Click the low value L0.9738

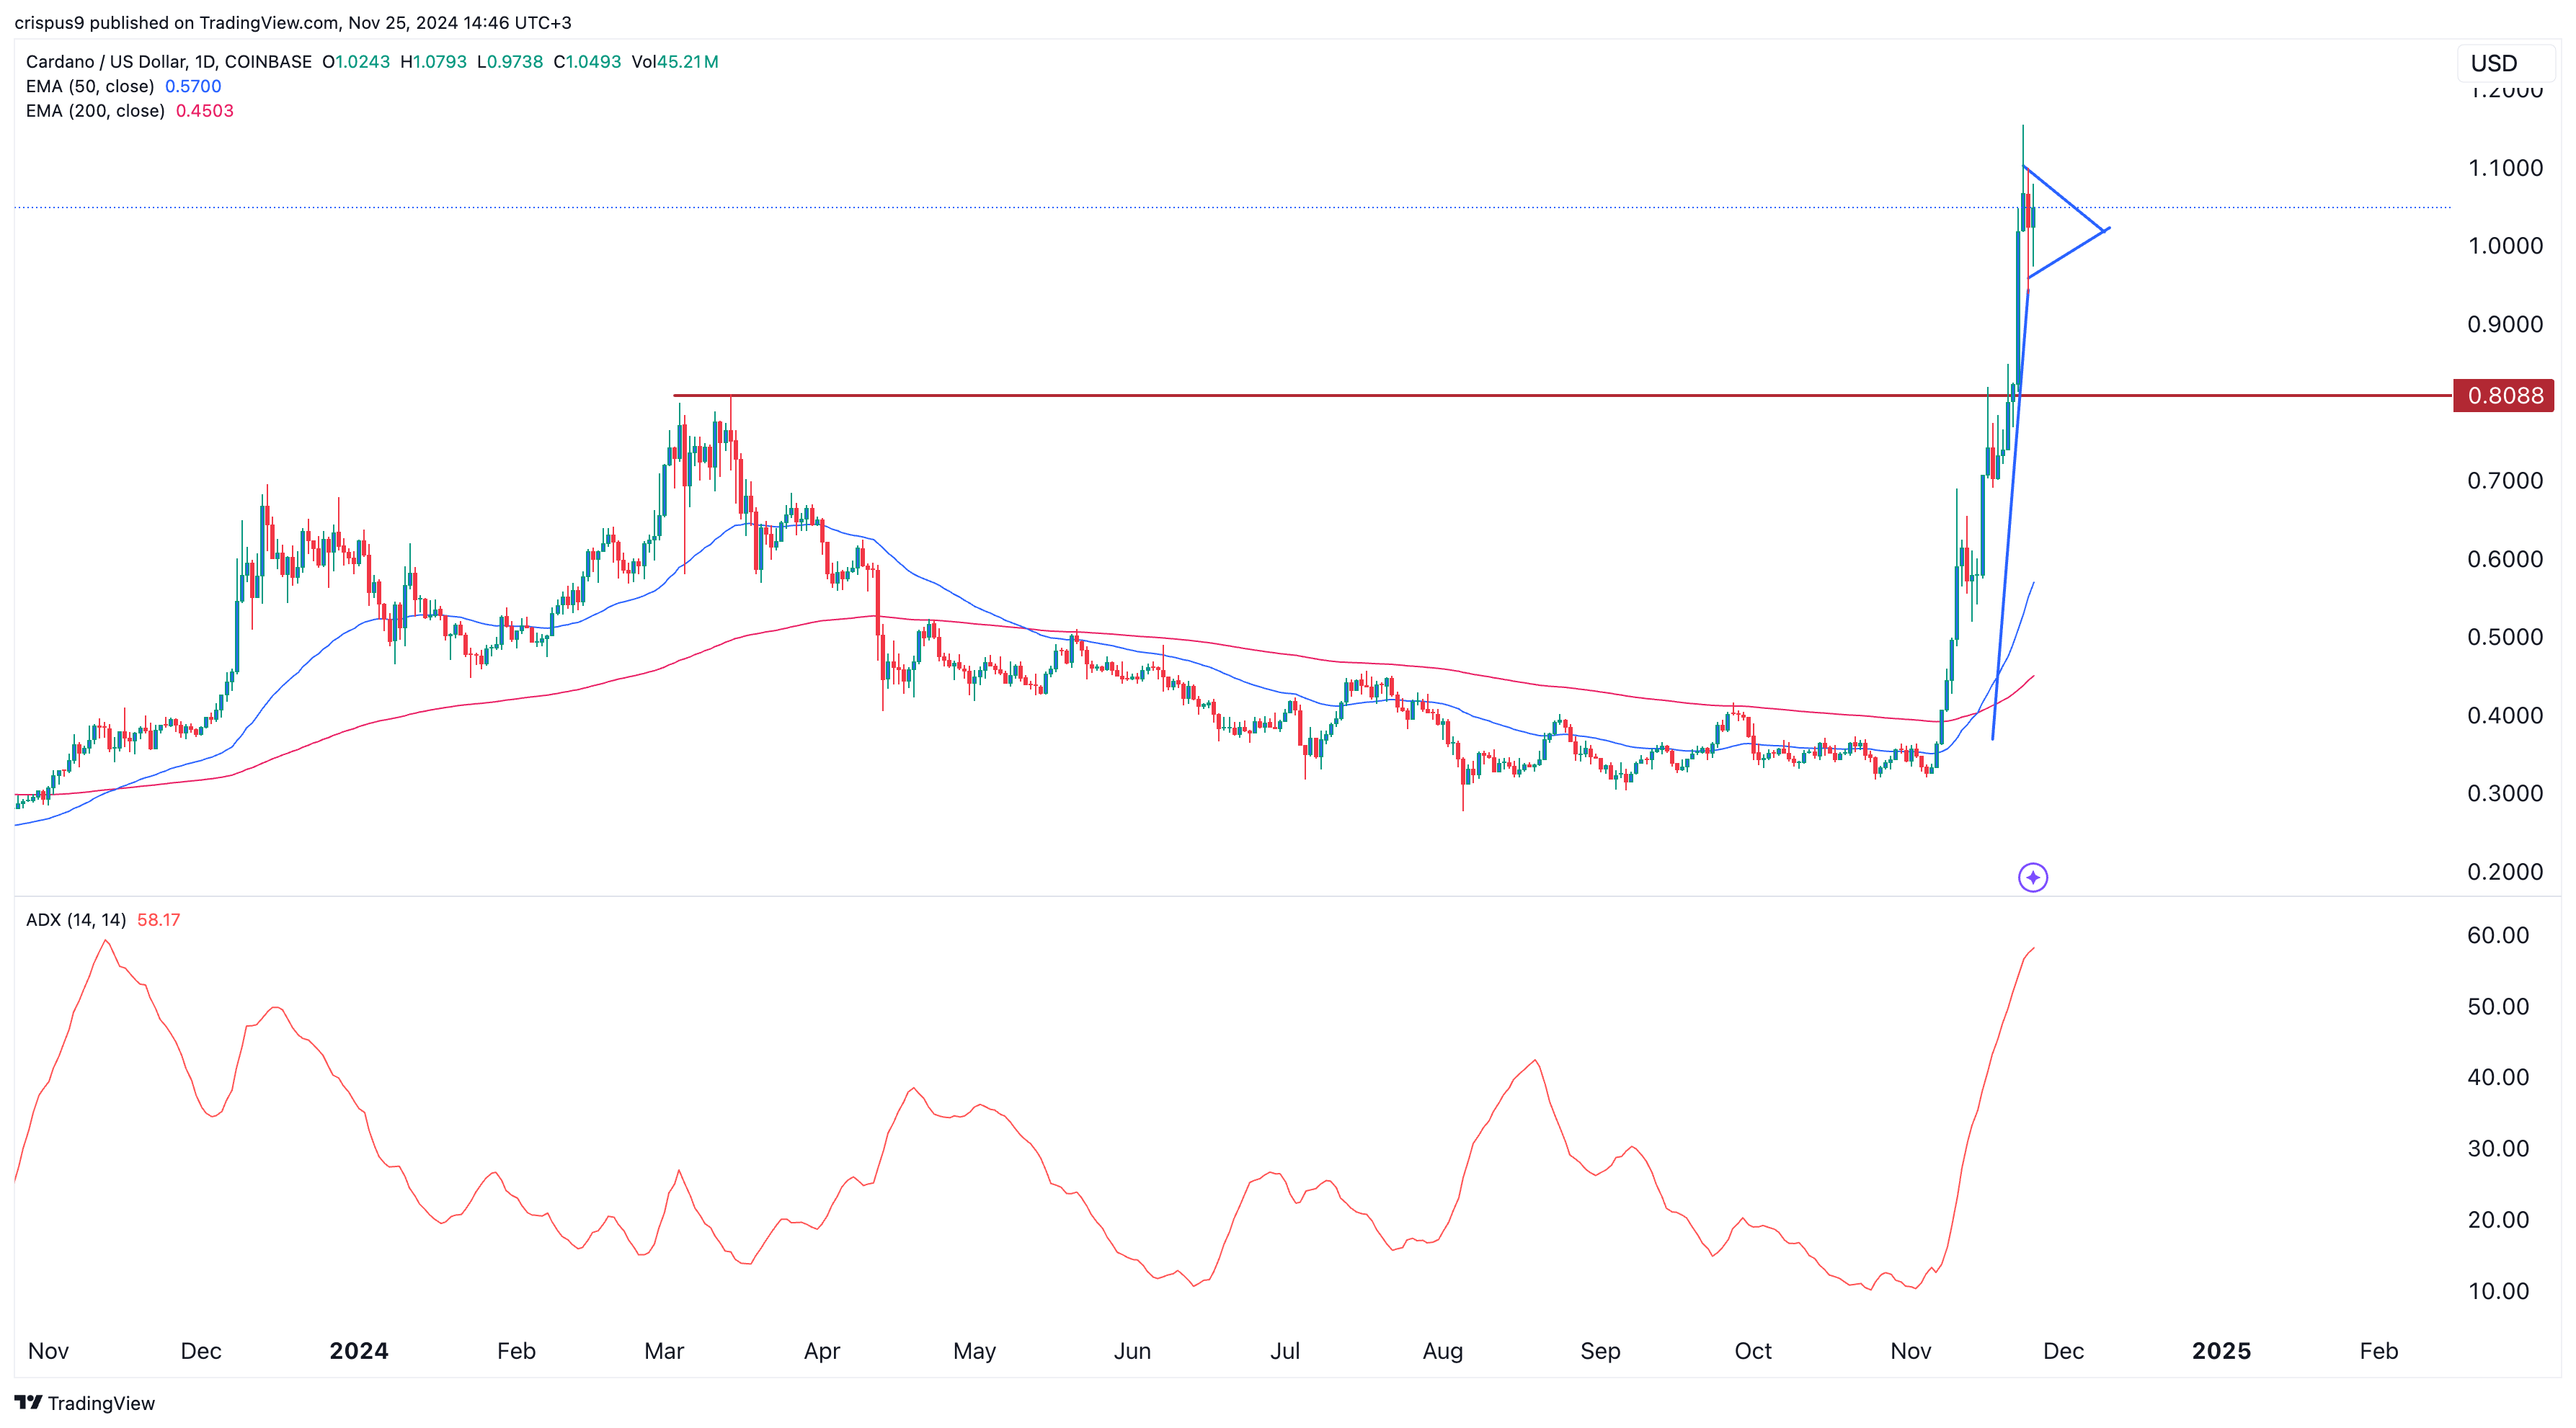(x=510, y=62)
